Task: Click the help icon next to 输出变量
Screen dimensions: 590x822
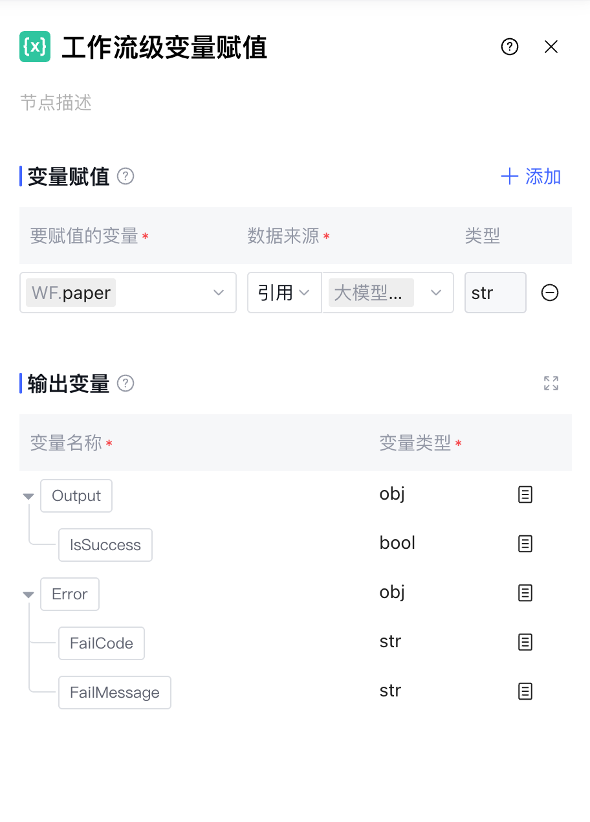Action: [126, 384]
